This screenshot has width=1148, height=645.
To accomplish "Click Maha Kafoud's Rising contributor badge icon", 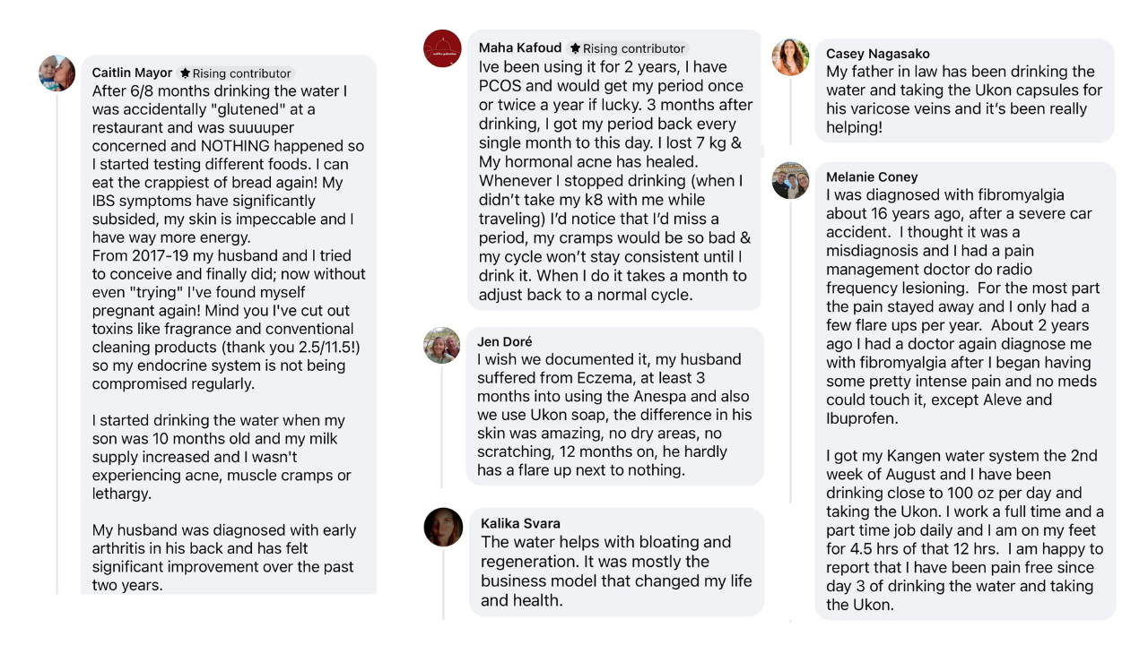I will [x=575, y=48].
